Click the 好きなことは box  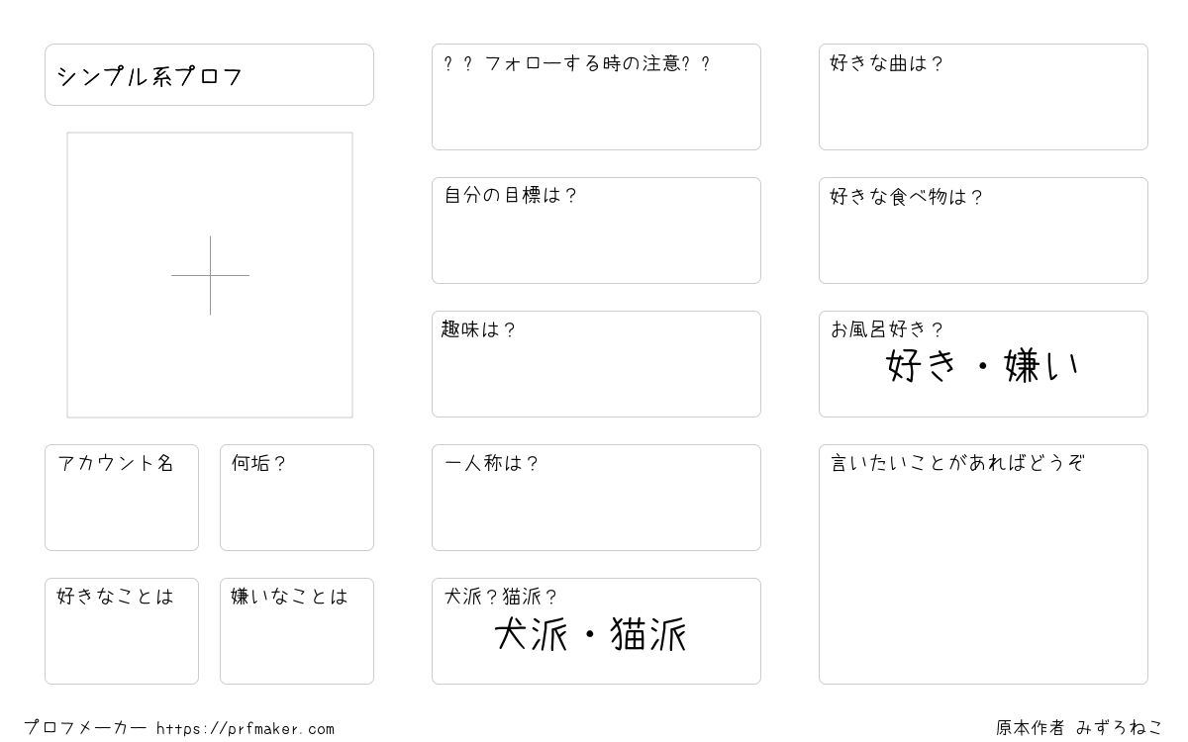[122, 631]
